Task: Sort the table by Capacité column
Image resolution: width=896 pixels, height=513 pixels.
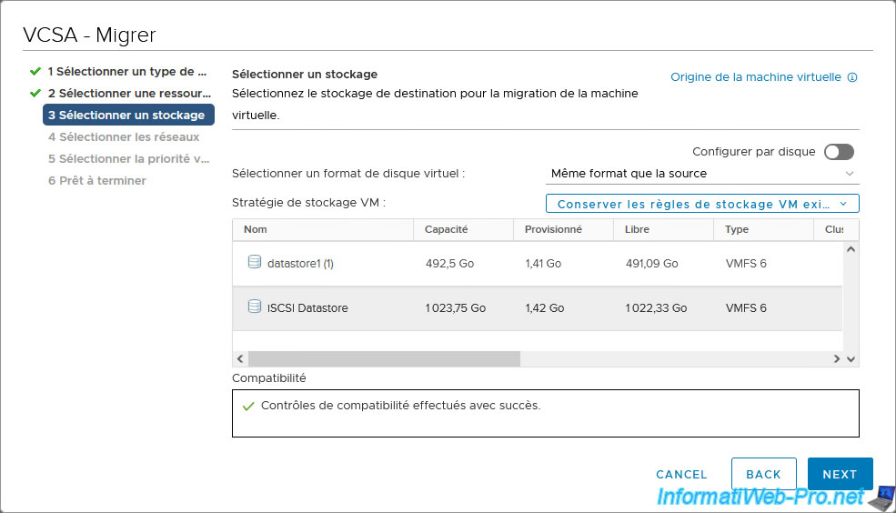Action: [x=446, y=229]
